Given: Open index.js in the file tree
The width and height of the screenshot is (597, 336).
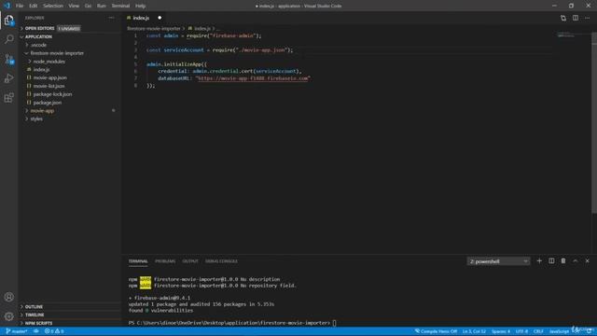Looking at the screenshot, I should coord(41,70).
